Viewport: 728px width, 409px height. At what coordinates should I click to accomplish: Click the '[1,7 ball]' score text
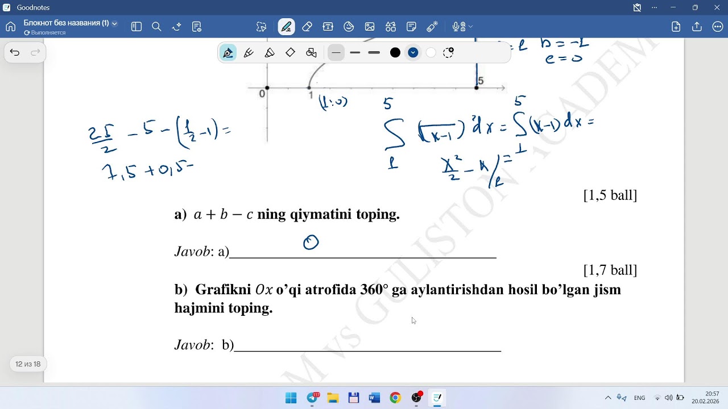pos(610,270)
